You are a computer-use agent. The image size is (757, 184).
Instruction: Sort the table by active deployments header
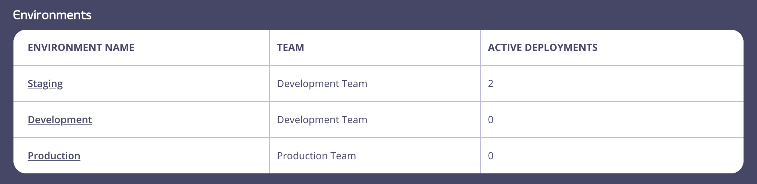542,47
